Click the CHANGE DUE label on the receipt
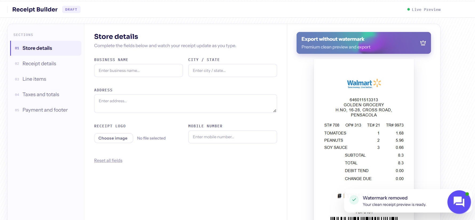This screenshot has height=220, width=475. (x=358, y=179)
